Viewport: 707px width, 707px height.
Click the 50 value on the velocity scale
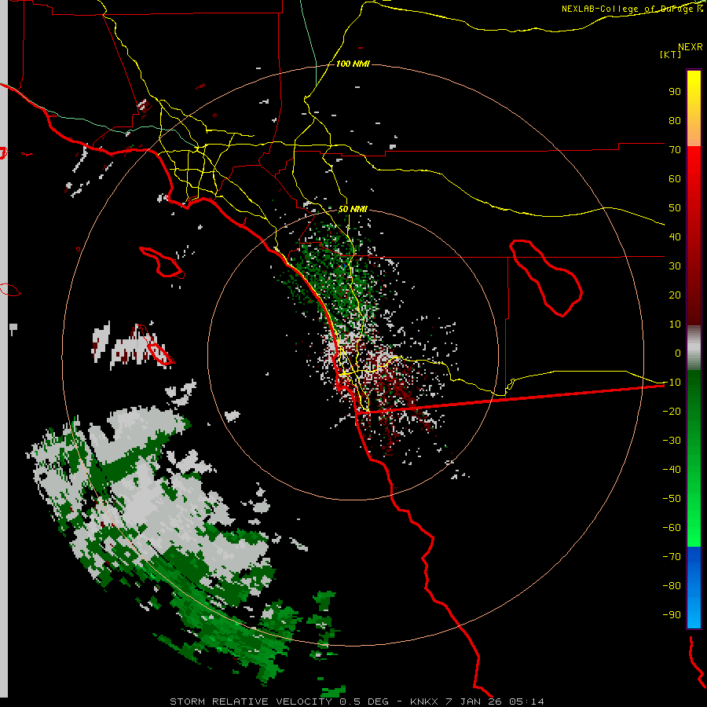pos(675,208)
